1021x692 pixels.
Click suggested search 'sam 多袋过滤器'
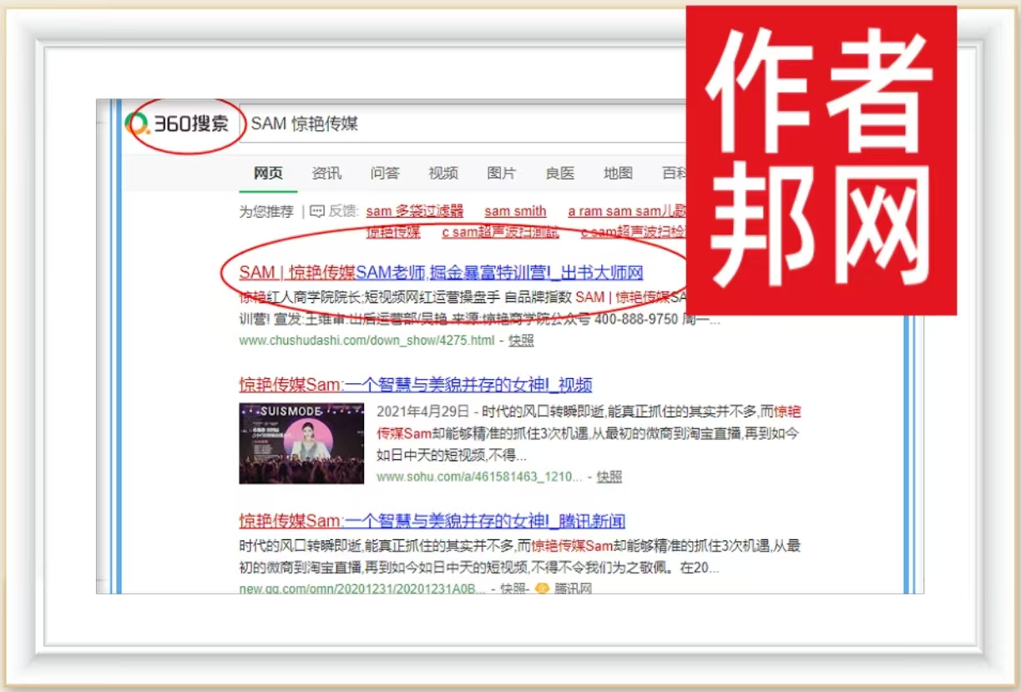coord(414,211)
